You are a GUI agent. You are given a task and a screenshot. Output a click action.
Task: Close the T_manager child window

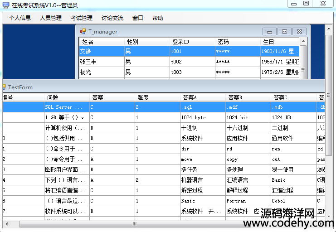(x=299, y=32)
